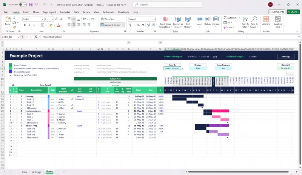Click the Search box in title bar
This screenshot has width=302, height=175.
pyautogui.click(x=167, y=5)
